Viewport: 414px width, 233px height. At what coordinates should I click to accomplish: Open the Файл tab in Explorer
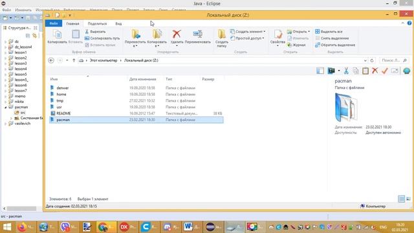coord(54,23)
